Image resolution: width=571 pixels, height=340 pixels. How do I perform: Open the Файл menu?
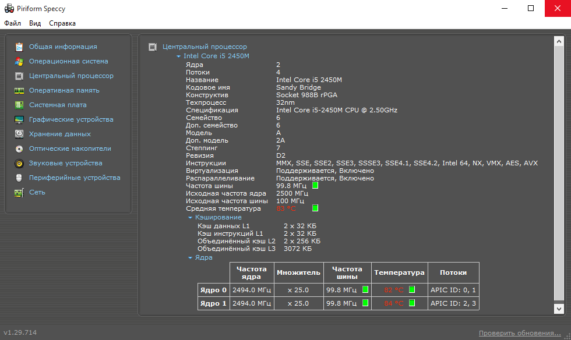click(x=12, y=23)
